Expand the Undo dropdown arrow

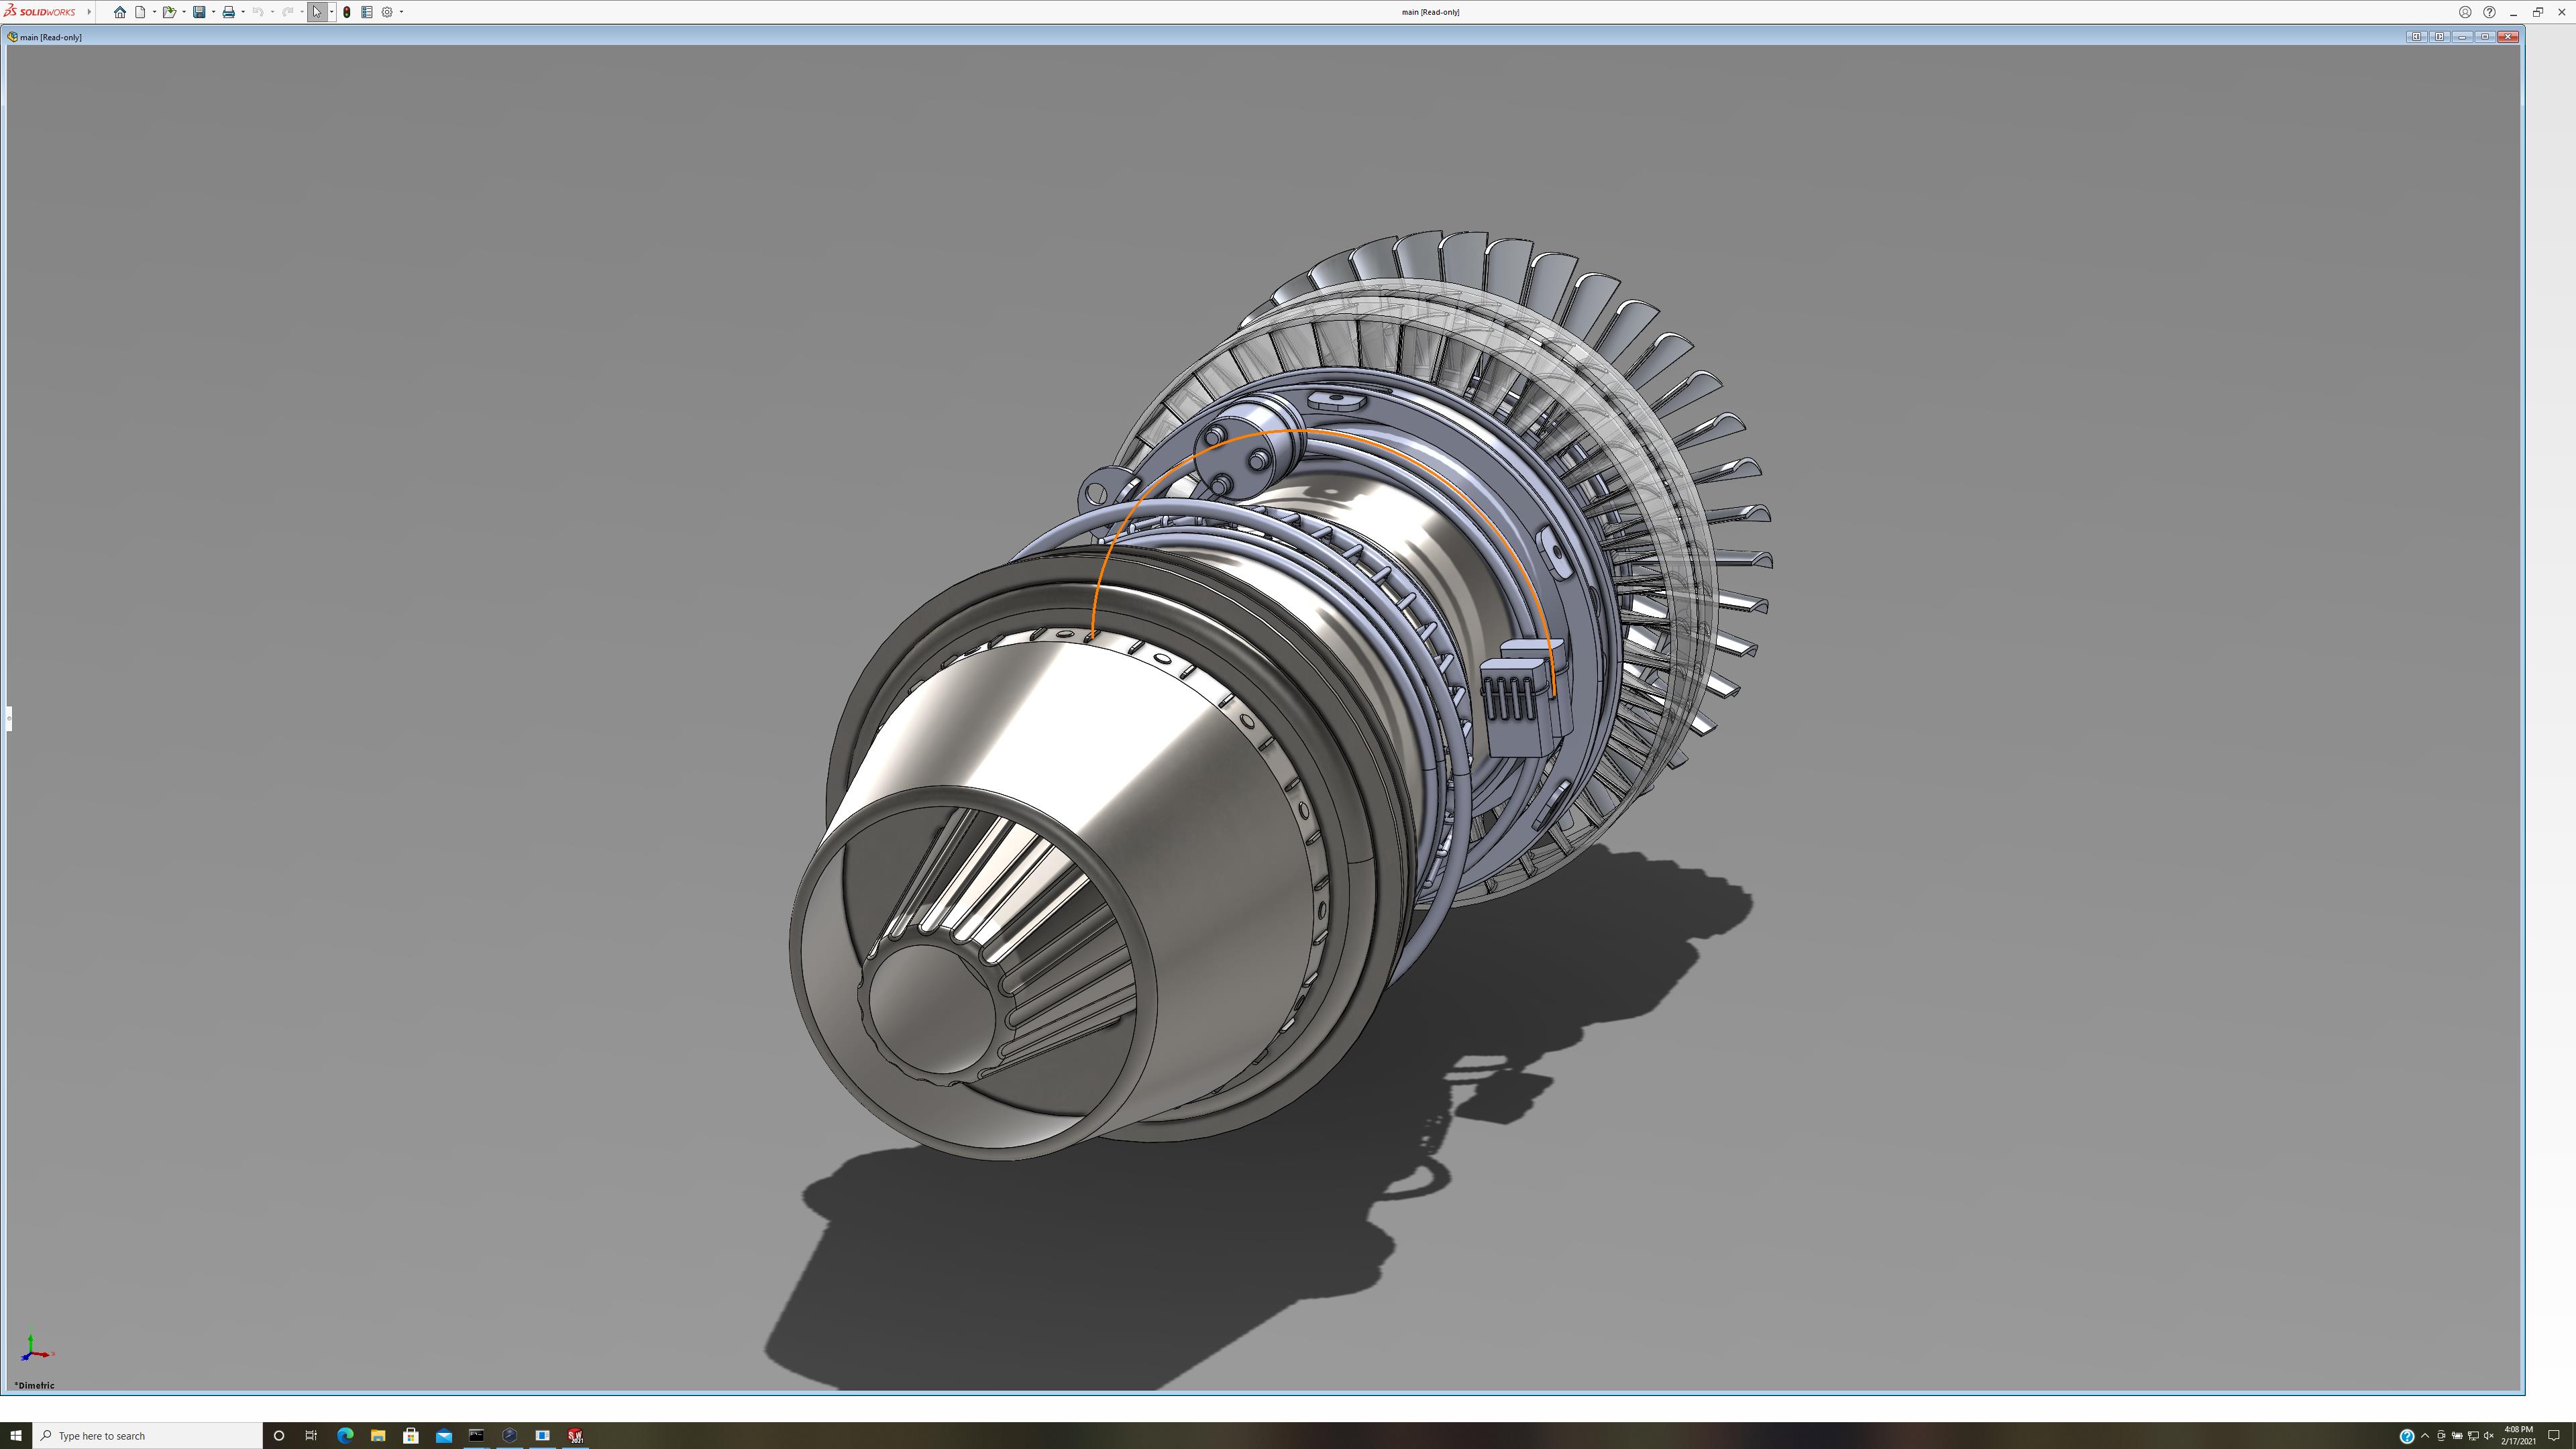[x=272, y=12]
